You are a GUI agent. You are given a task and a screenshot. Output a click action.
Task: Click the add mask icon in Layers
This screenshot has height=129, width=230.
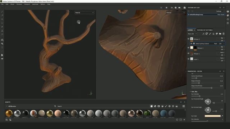(207, 34)
